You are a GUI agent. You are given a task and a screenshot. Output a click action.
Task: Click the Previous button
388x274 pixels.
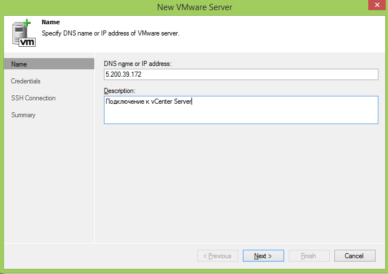pyautogui.click(x=217, y=256)
